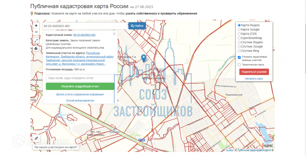306x156 pixels.
Task: Select OpenStreetMap radio option
Action: click(x=239, y=38)
